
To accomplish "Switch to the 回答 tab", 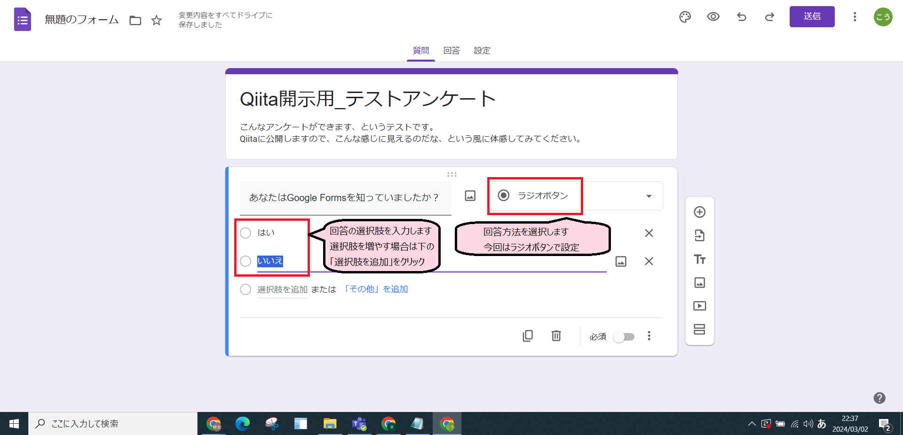I will pos(451,50).
